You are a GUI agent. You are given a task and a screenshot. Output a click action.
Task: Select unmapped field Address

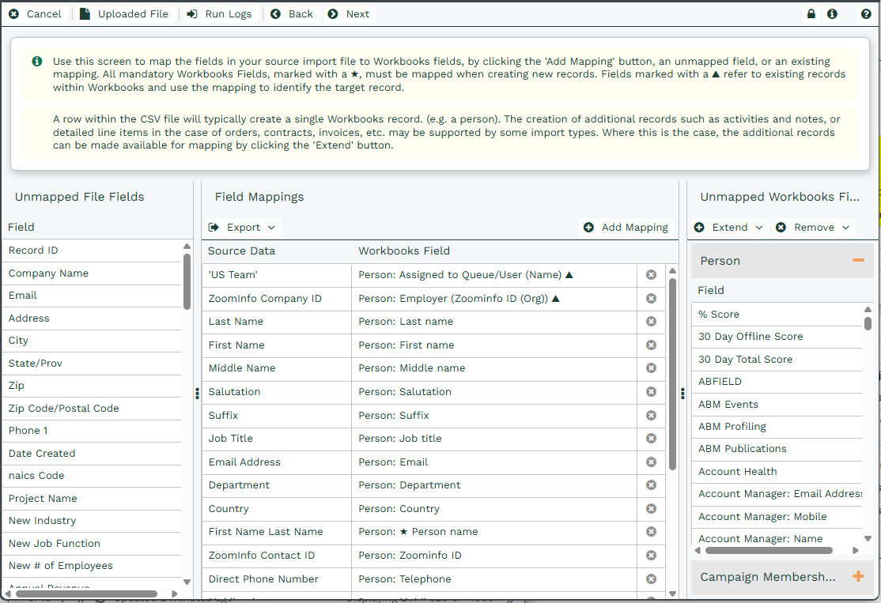92,318
